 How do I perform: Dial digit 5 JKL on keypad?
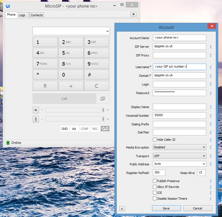tap(71, 53)
